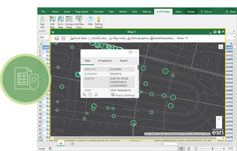This screenshot has width=237, height=151.
Task: Open the View ribbon tab
Action: pos(135,11)
